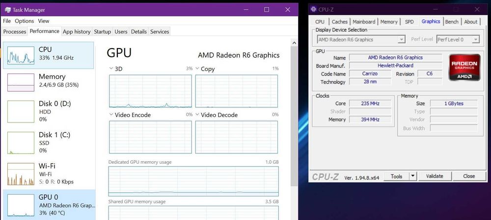Switch to the Processes tab
This screenshot has height=220, width=491.
click(15, 31)
